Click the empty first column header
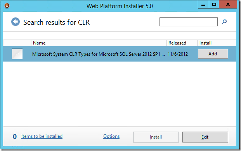 (17, 43)
